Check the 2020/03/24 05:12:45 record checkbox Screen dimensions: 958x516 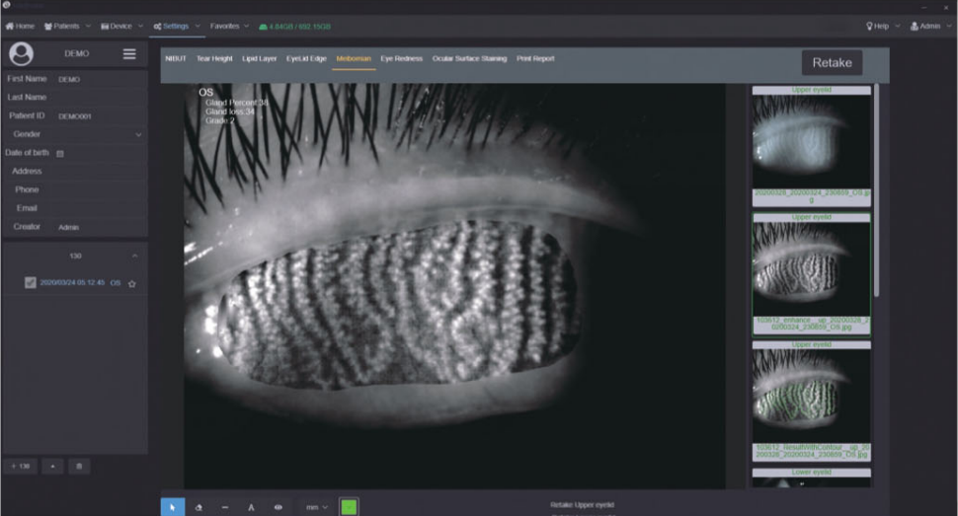coord(31,282)
